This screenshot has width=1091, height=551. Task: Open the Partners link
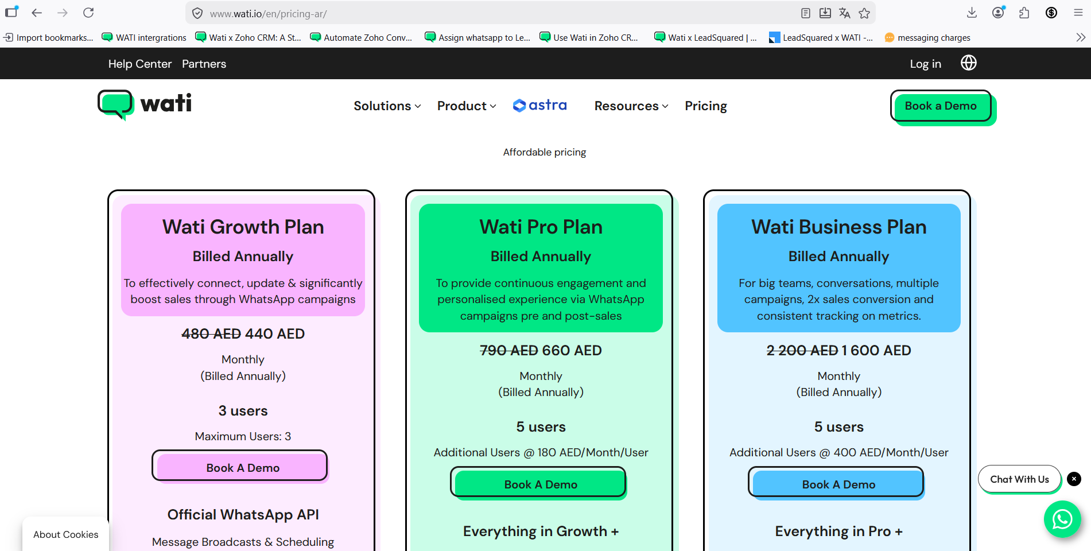pos(204,64)
